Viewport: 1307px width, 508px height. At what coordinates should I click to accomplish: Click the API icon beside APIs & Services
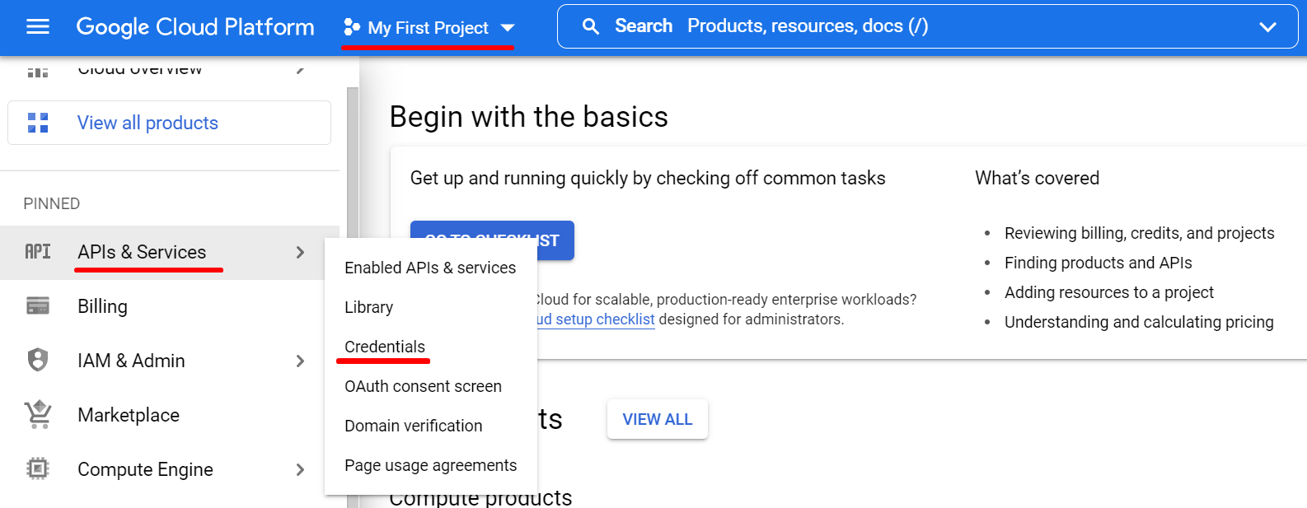pos(38,252)
